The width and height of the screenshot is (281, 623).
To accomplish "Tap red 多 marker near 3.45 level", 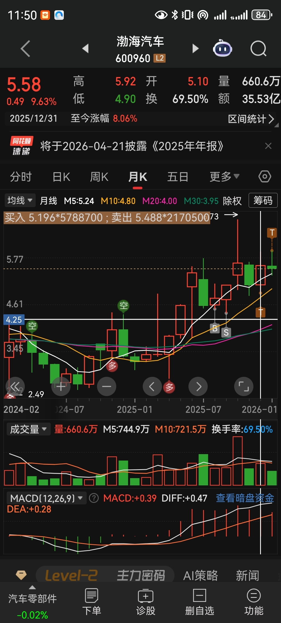I will pyautogui.click(x=112, y=365).
